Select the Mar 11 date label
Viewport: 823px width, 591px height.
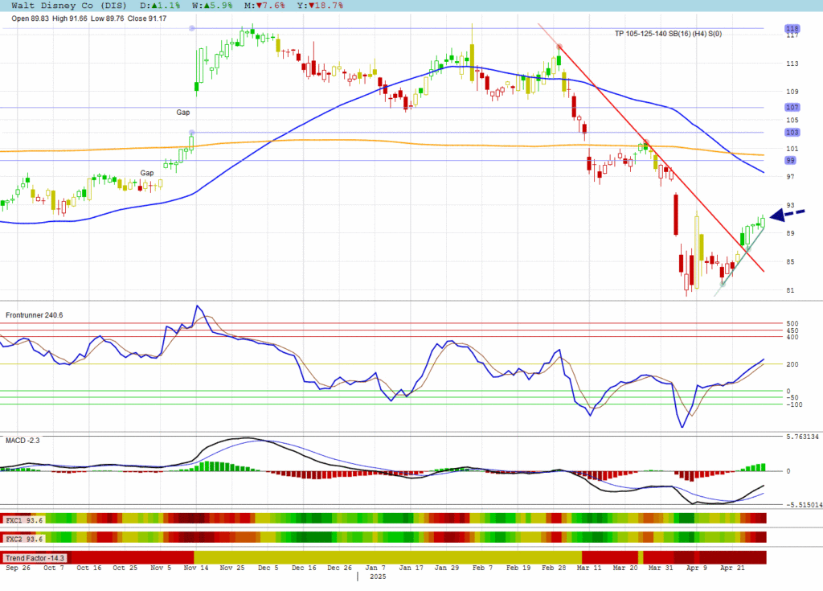point(589,568)
